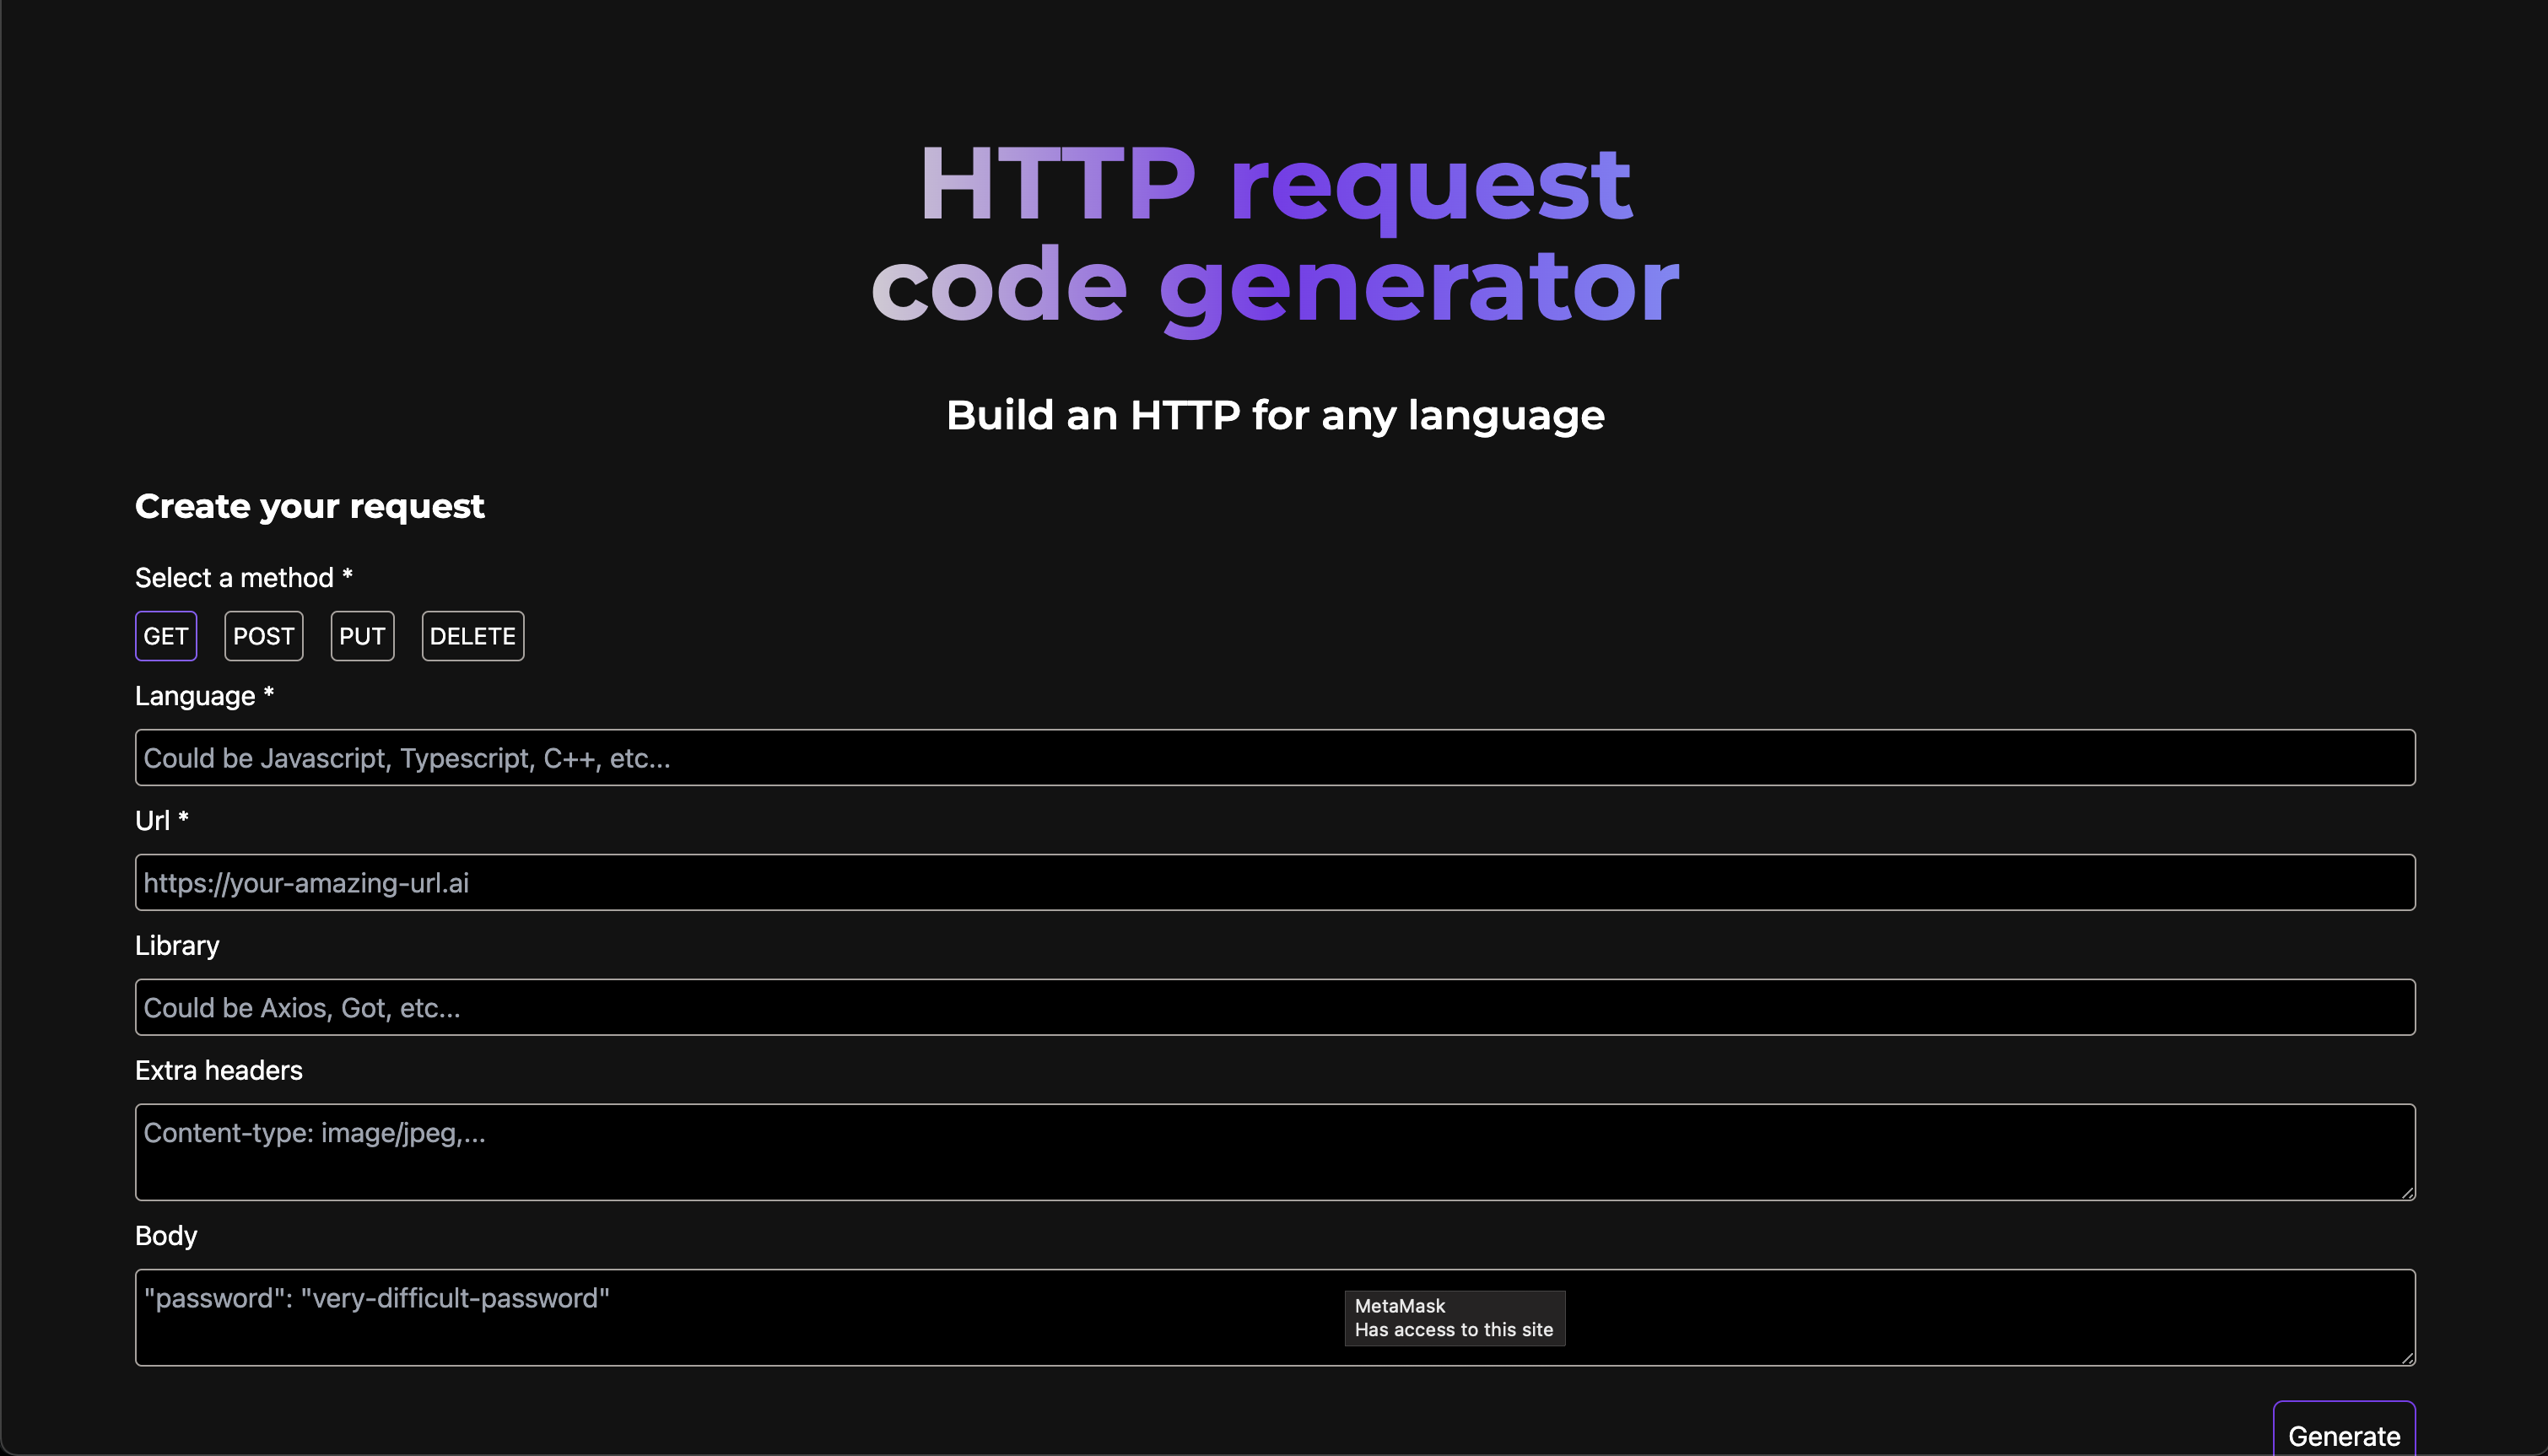
Task: Focus the Library input box
Action: point(1274,1007)
